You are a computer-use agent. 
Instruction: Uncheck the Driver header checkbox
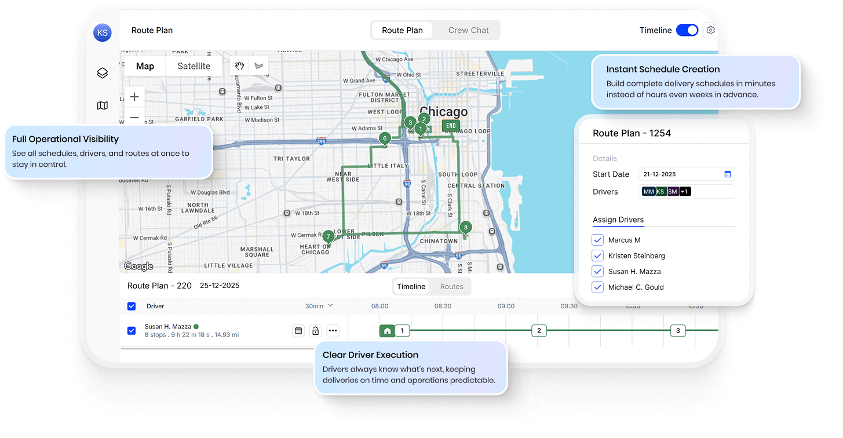[x=132, y=306]
